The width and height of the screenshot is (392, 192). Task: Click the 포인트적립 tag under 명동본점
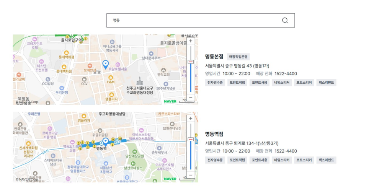237,83
